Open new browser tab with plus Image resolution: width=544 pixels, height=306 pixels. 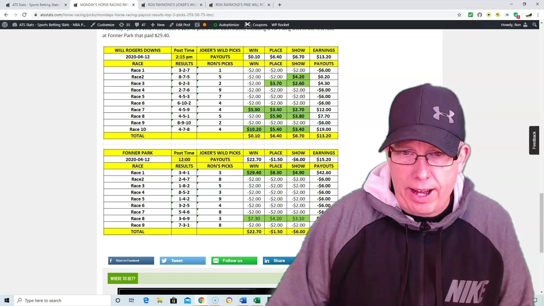coord(280,5)
